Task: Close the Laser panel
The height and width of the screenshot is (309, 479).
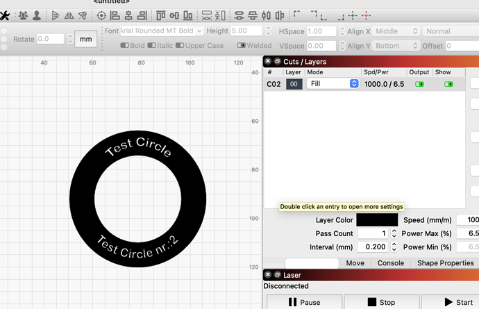Action: click(268, 274)
